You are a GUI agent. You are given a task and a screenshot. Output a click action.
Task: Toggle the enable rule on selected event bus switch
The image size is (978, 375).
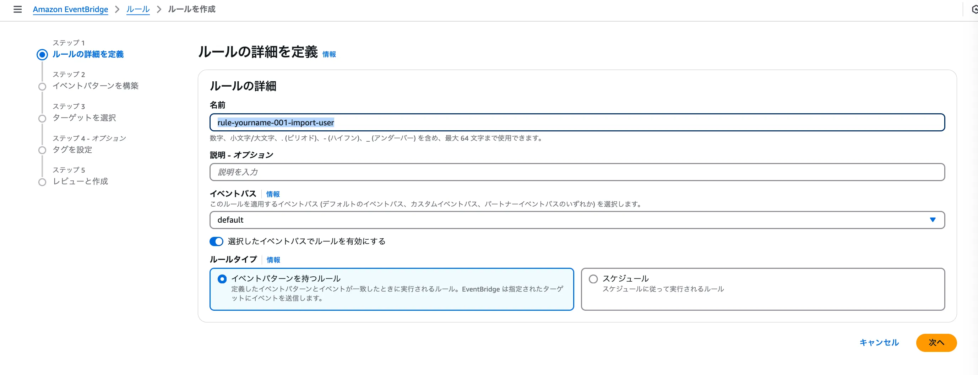click(x=216, y=241)
